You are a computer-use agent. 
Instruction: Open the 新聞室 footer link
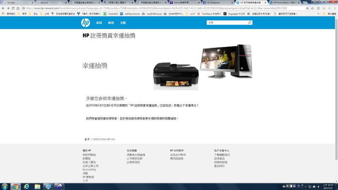87,158
